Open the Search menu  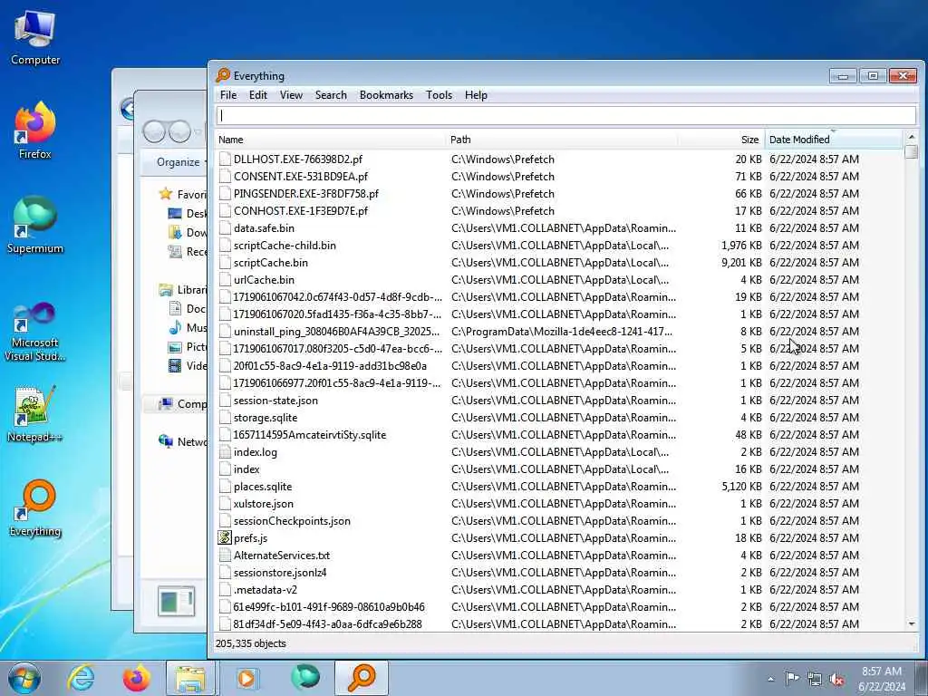point(331,94)
